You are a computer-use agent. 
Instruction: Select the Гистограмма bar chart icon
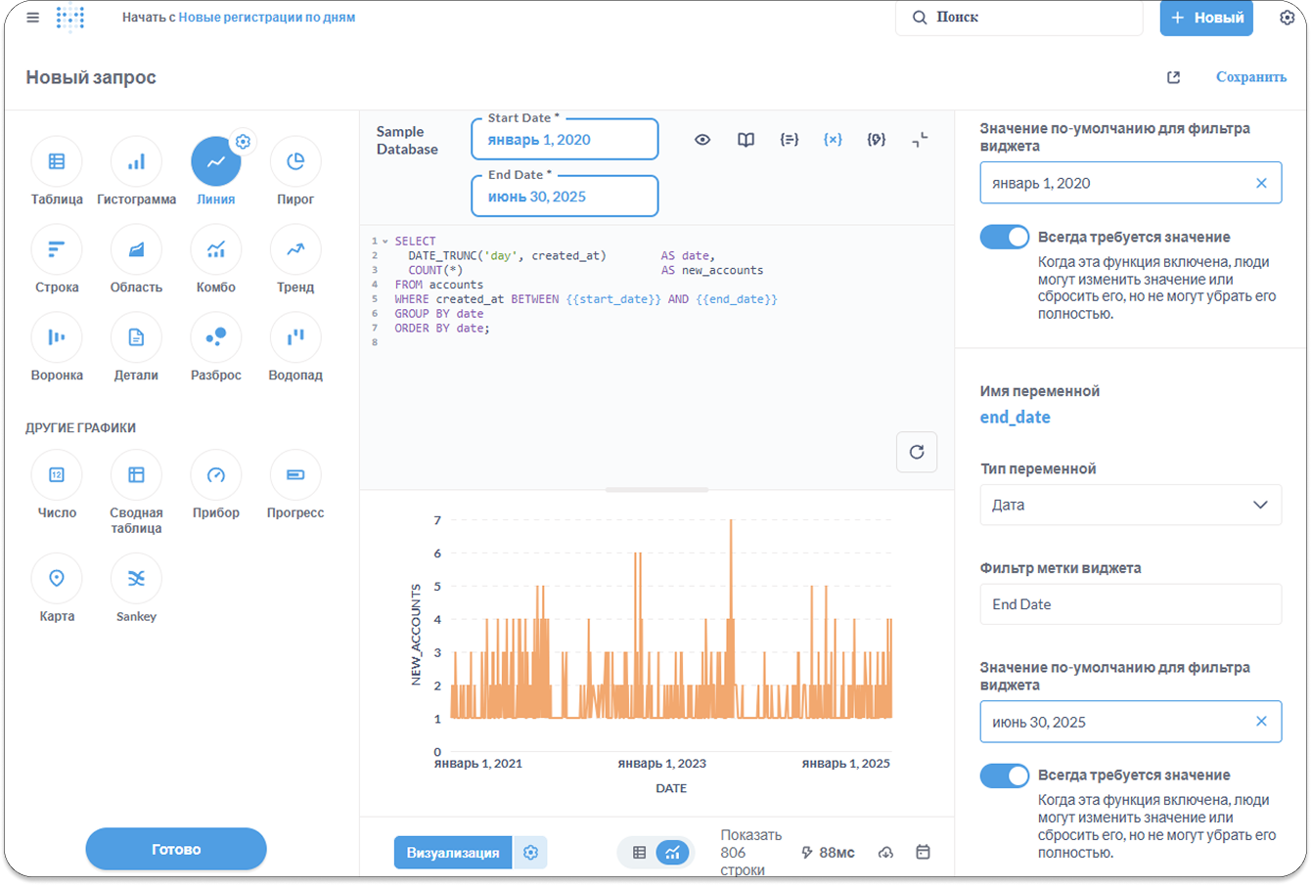(x=136, y=162)
